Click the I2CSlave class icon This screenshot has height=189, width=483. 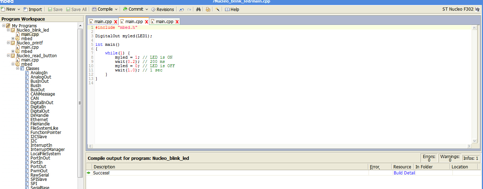pyautogui.click(x=27, y=137)
